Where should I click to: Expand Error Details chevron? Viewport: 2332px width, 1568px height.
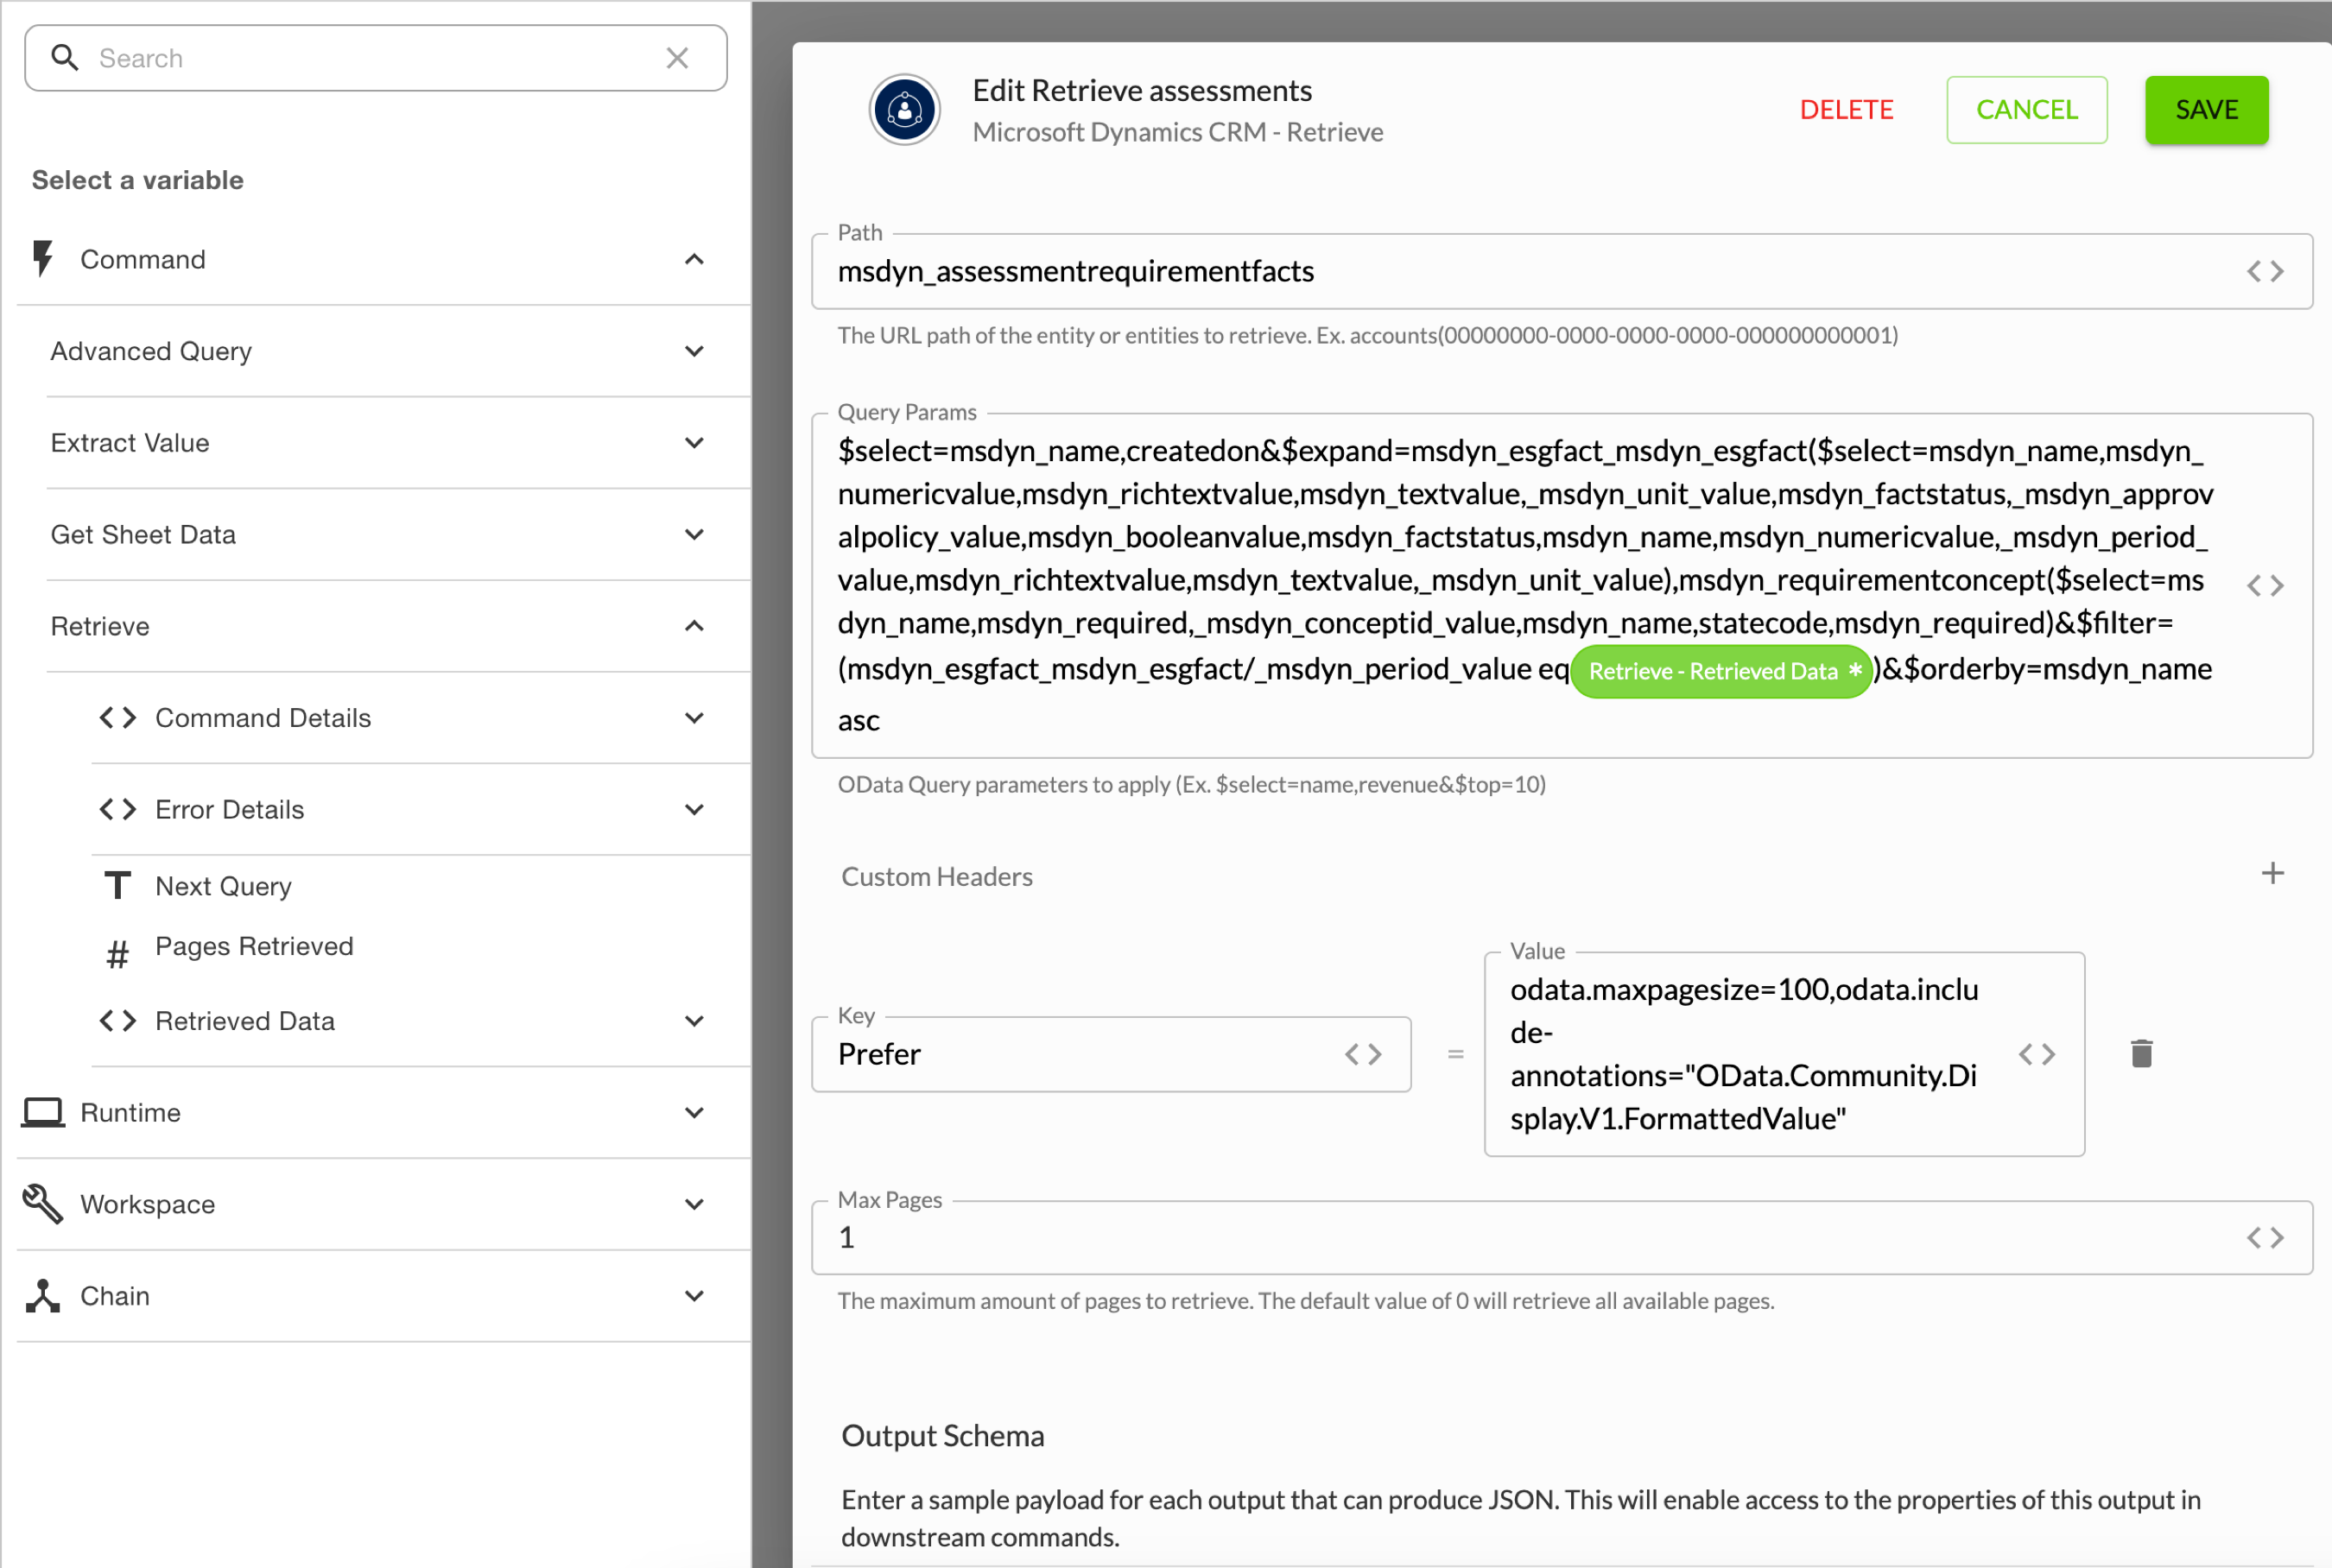point(694,809)
